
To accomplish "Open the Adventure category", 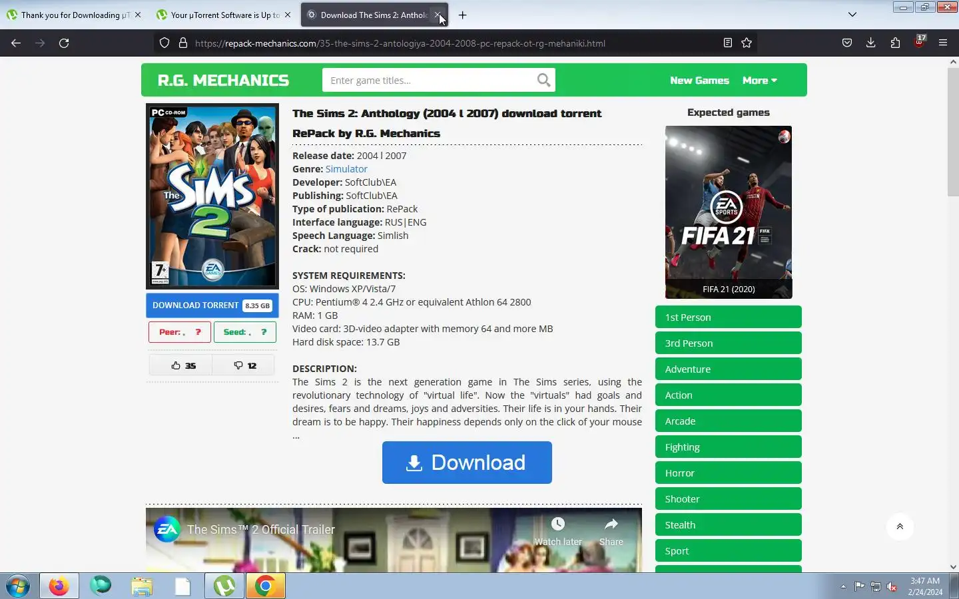I will tap(728, 369).
